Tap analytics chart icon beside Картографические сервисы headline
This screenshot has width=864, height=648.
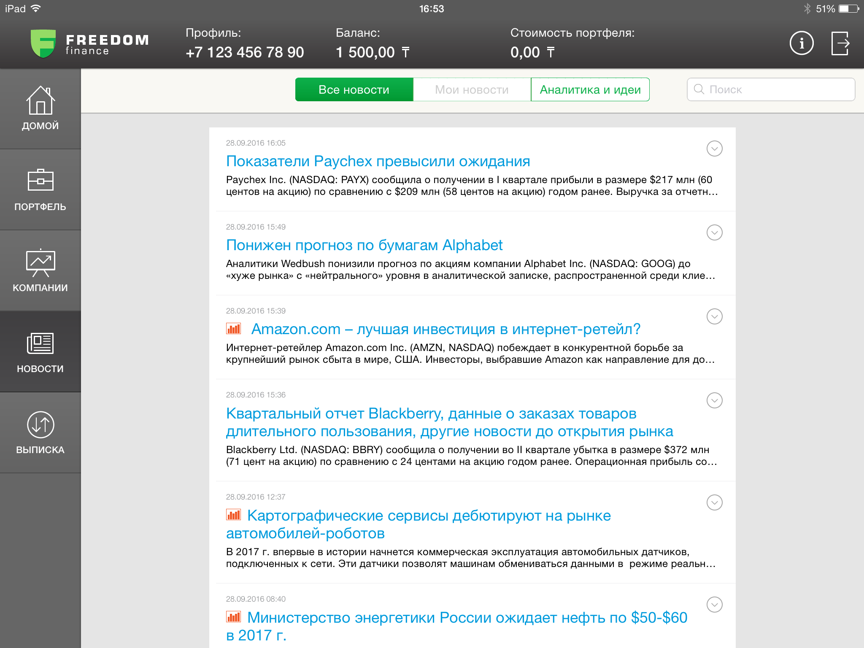[233, 515]
